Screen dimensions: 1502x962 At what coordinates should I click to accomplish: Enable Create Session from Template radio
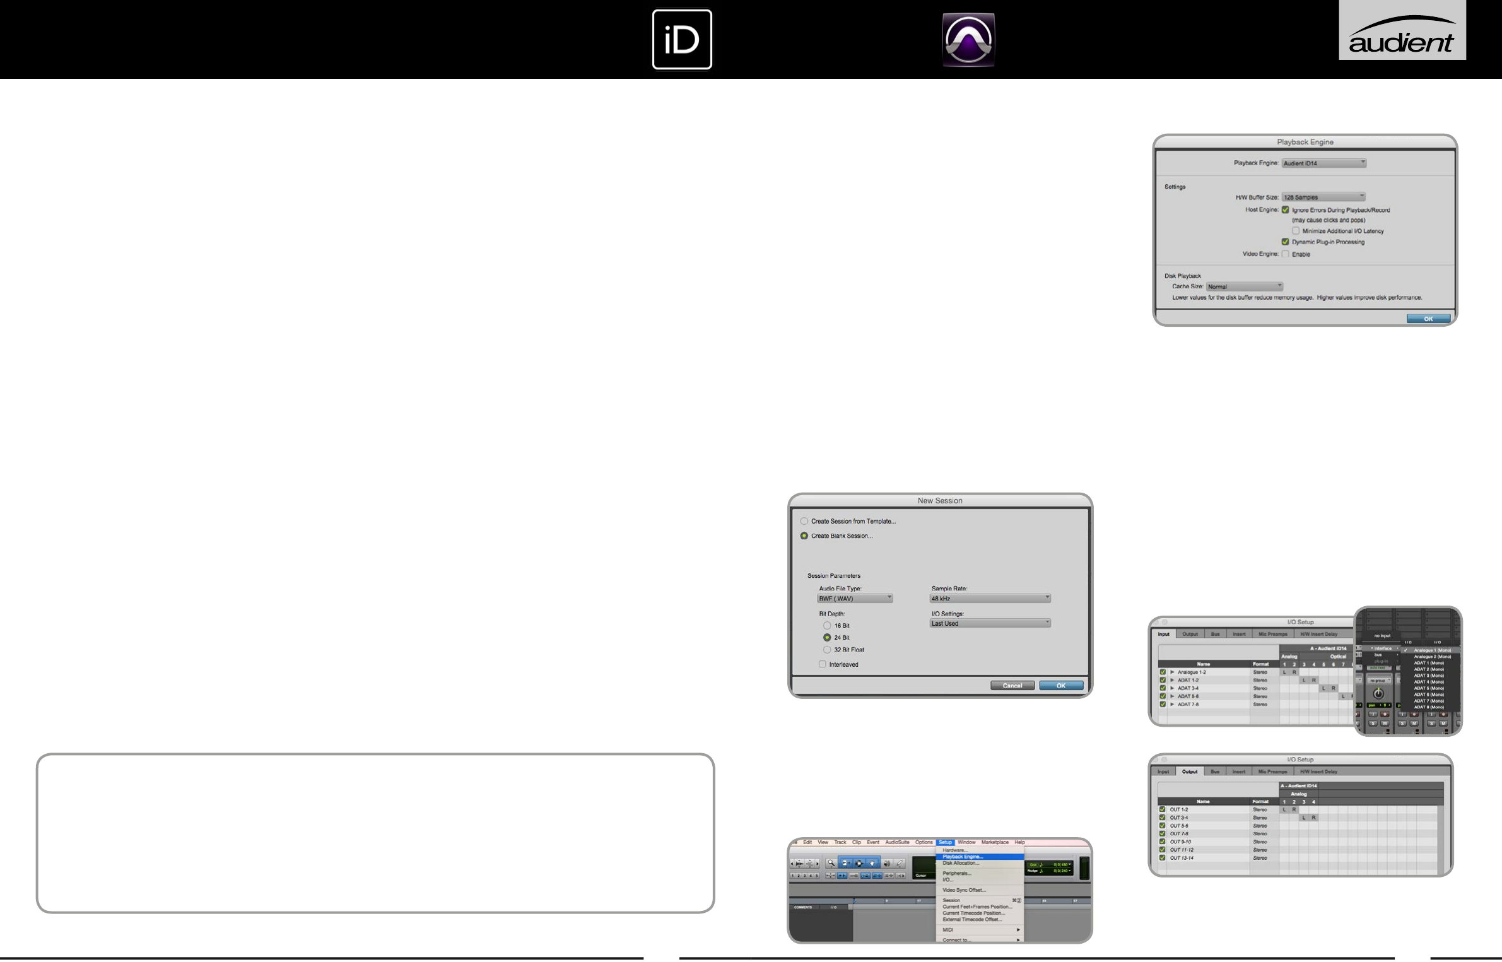coord(804,521)
